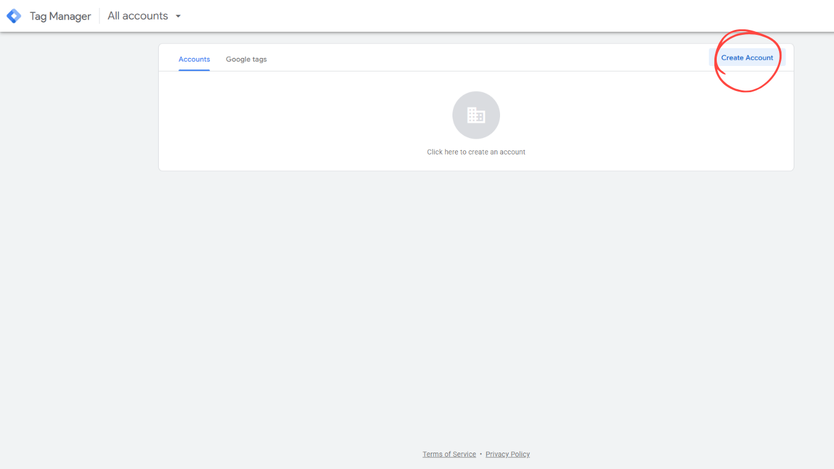Click the underlined Accounts tab indicator
This screenshot has width=834, height=469.
point(194,69)
